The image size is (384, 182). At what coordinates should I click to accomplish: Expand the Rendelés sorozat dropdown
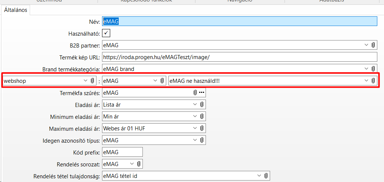point(132,164)
